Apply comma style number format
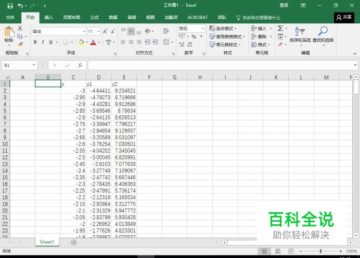Image resolution: width=360 pixels, height=258 pixels. point(201,37)
